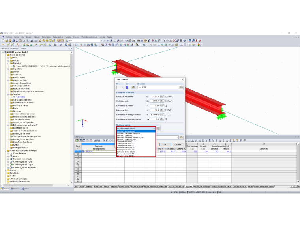Pin the project navigator panel
The width and height of the screenshot is (300, 225).
tap(69, 49)
